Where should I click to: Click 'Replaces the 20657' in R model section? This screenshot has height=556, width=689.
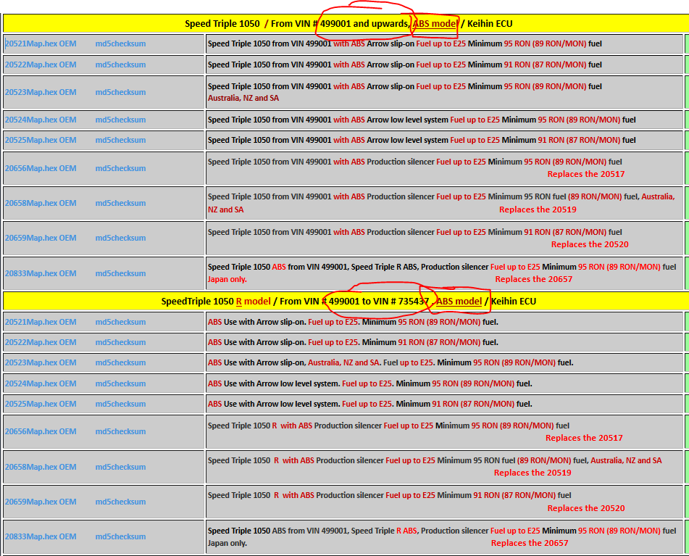530,543
